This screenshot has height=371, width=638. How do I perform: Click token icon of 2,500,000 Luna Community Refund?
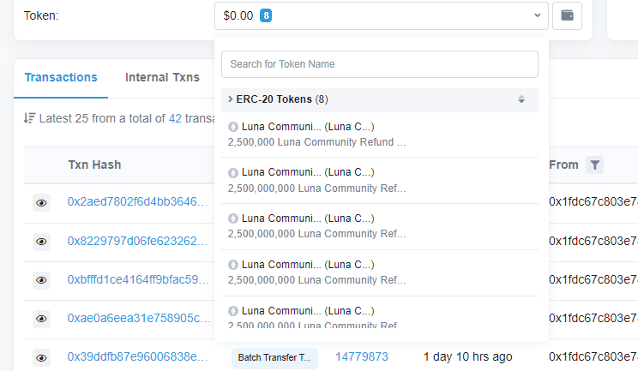click(x=232, y=127)
